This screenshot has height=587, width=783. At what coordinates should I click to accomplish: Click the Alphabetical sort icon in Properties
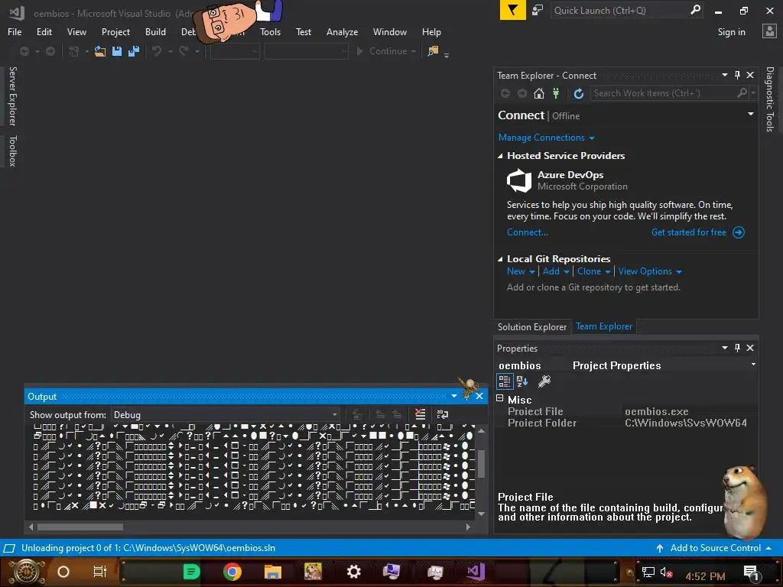(x=522, y=382)
